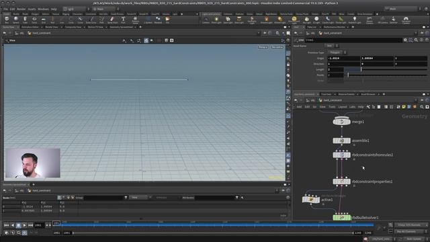Open the Primitive Type Polygon dropdown
The height and width of the screenshot is (242, 430).
[x=337, y=52]
